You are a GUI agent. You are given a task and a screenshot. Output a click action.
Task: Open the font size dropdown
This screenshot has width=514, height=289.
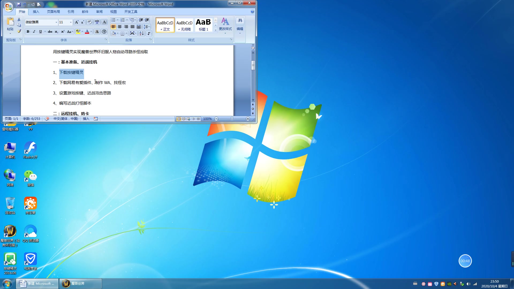click(71, 22)
